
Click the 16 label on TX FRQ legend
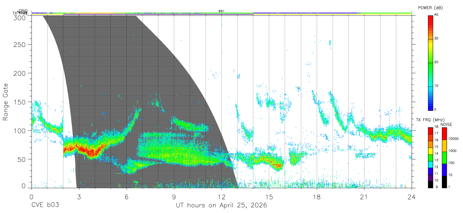pos(436,140)
